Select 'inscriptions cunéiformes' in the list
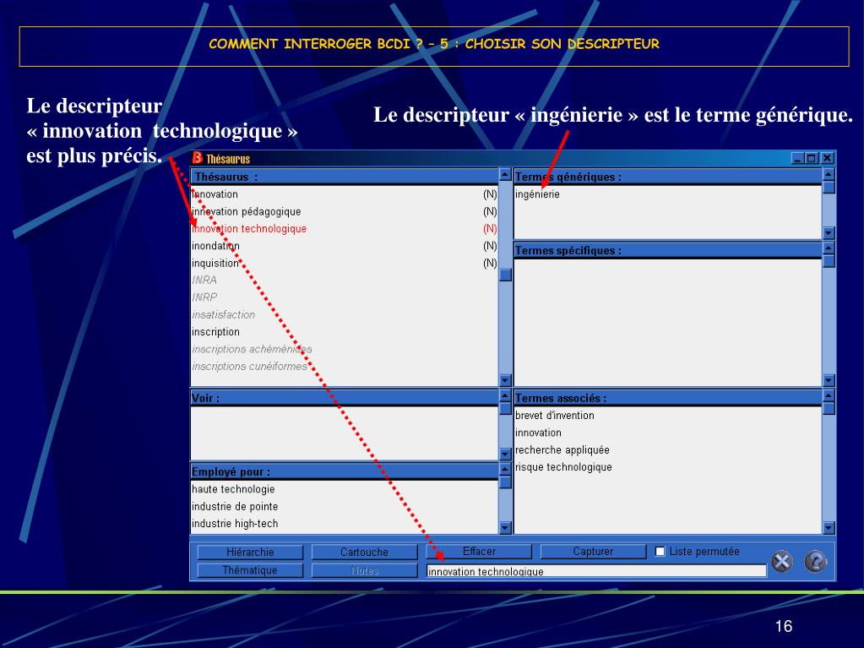The height and width of the screenshot is (648, 864). (249, 366)
